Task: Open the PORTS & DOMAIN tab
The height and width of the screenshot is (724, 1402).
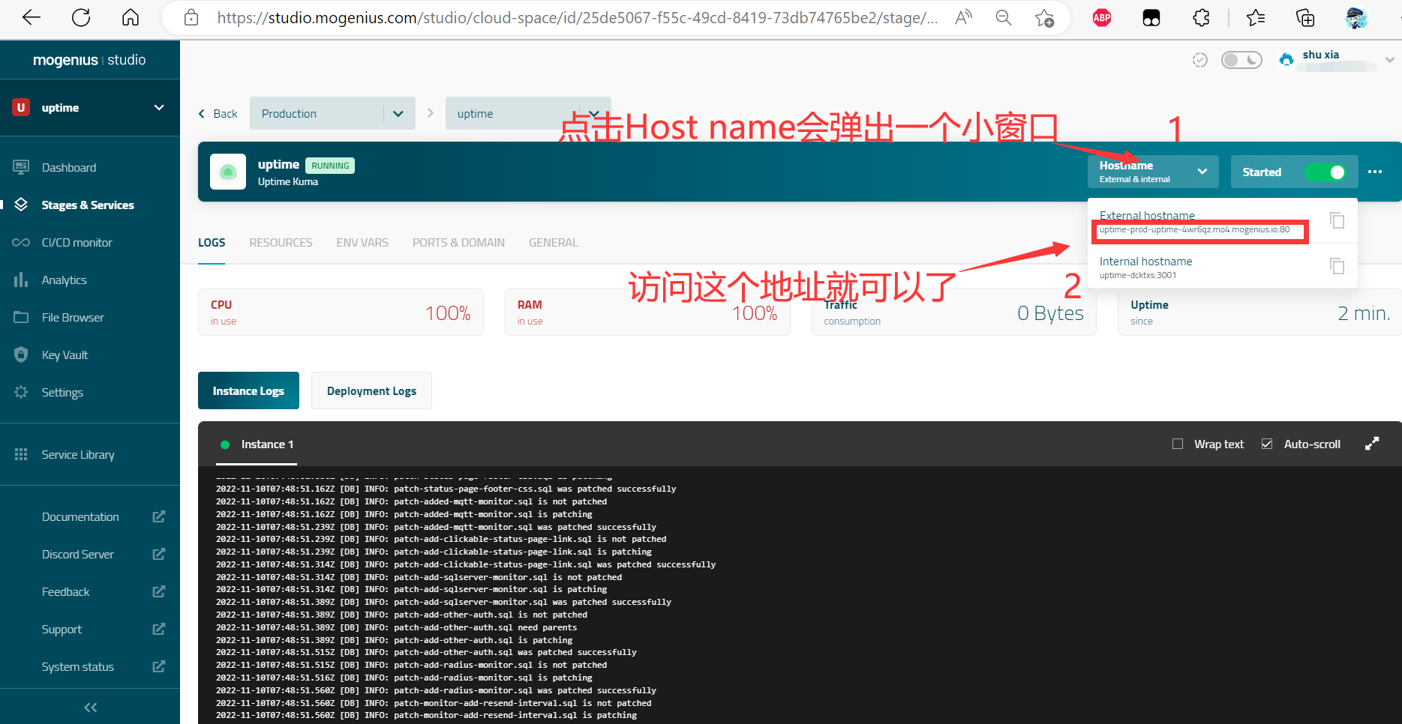Action: (x=458, y=242)
